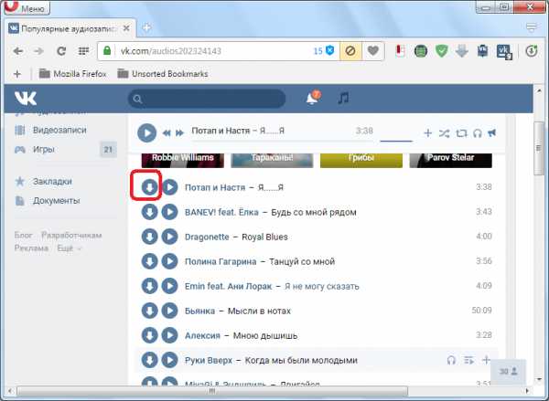The height and width of the screenshot is (401, 549).
Task: Expand the Ещё footer dropdown
Action: pyautogui.click(x=69, y=248)
